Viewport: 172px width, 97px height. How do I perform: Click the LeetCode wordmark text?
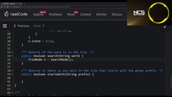[x=19, y=14]
